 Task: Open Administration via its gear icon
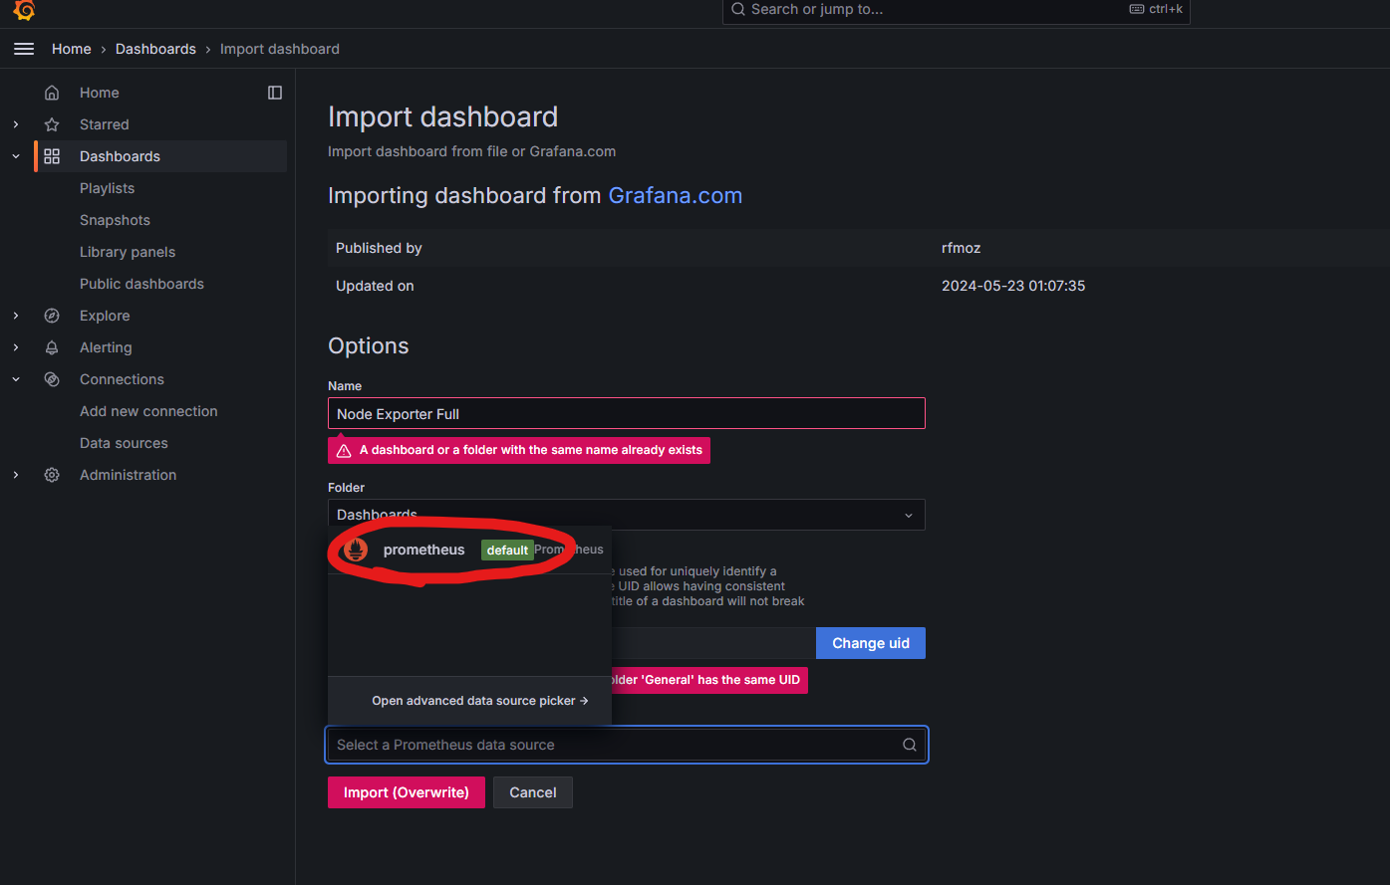pos(51,475)
